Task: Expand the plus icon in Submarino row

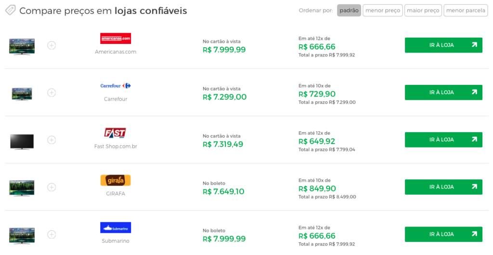Action: pyautogui.click(x=52, y=235)
